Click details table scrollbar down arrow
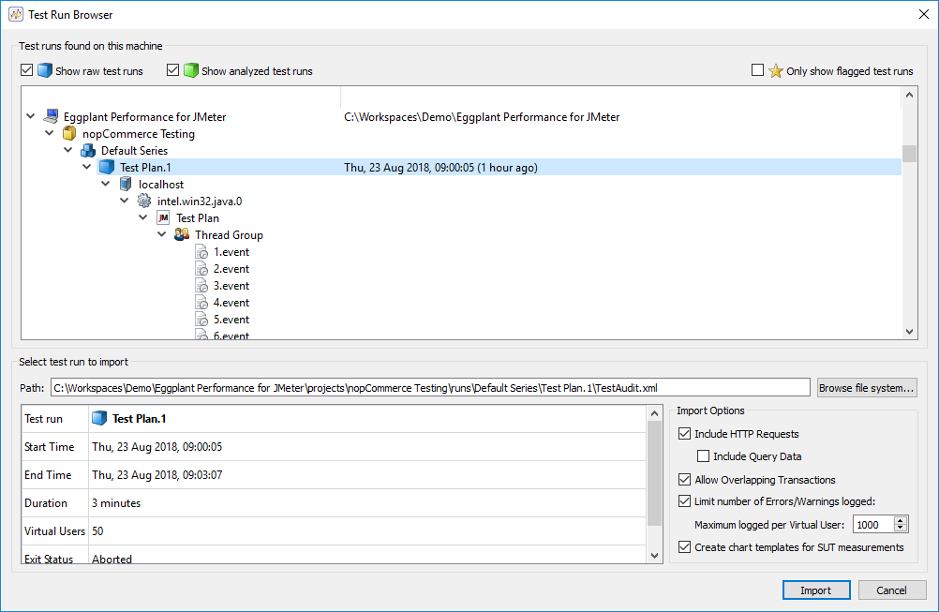 pyautogui.click(x=654, y=556)
